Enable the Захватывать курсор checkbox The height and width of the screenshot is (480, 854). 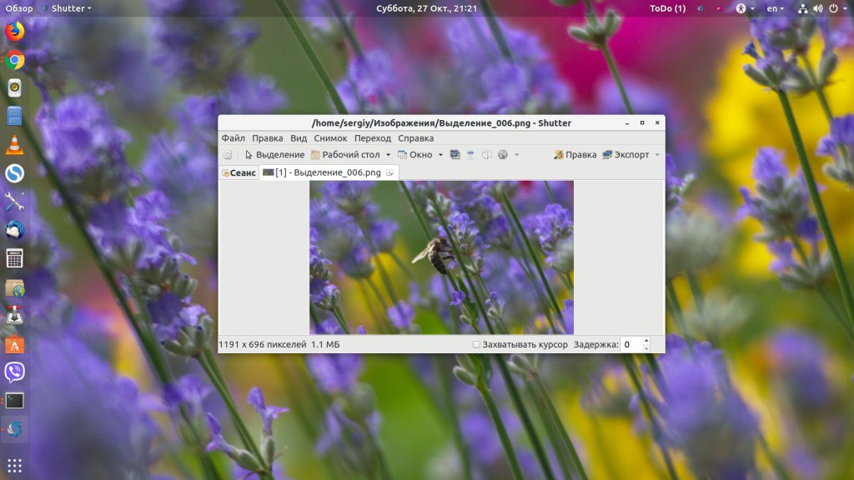pyautogui.click(x=476, y=344)
